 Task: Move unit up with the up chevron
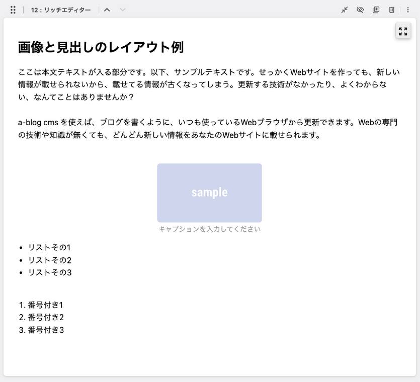click(107, 10)
